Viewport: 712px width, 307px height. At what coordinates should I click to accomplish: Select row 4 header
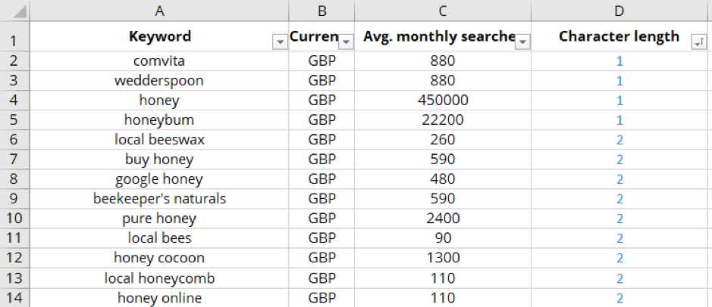click(14, 100)
